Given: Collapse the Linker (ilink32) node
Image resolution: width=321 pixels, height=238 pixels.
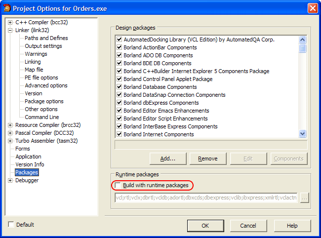Looking at the screenshot, I should pyautogui.click(x=10, y=30).
